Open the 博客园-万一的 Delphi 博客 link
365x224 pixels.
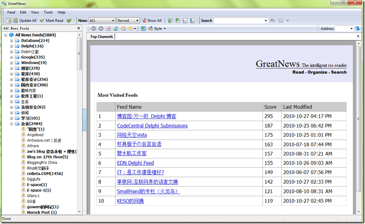(x=147, y=116)
